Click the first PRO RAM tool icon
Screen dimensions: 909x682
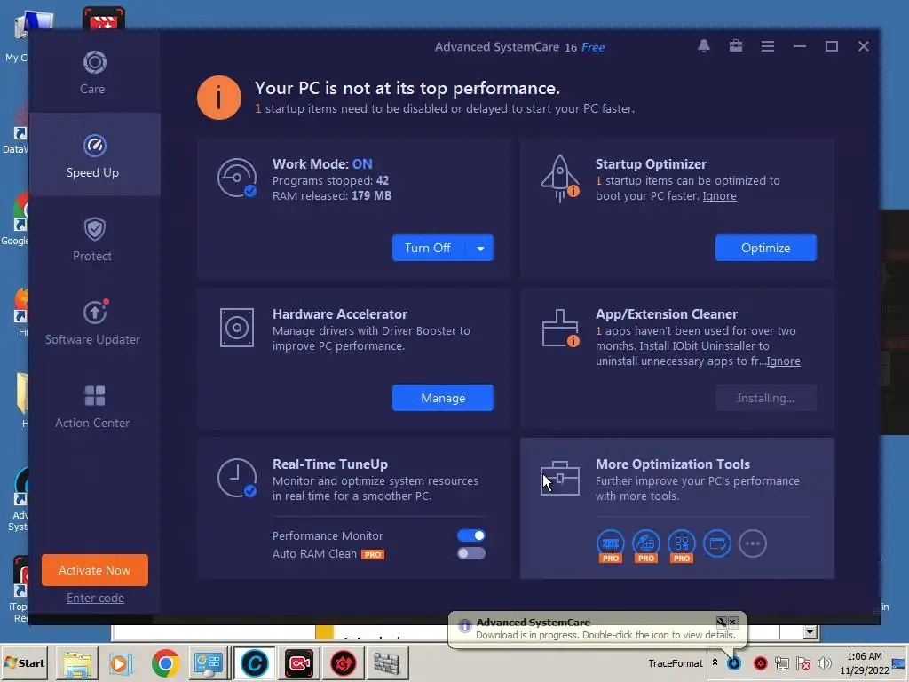point(611,545)
